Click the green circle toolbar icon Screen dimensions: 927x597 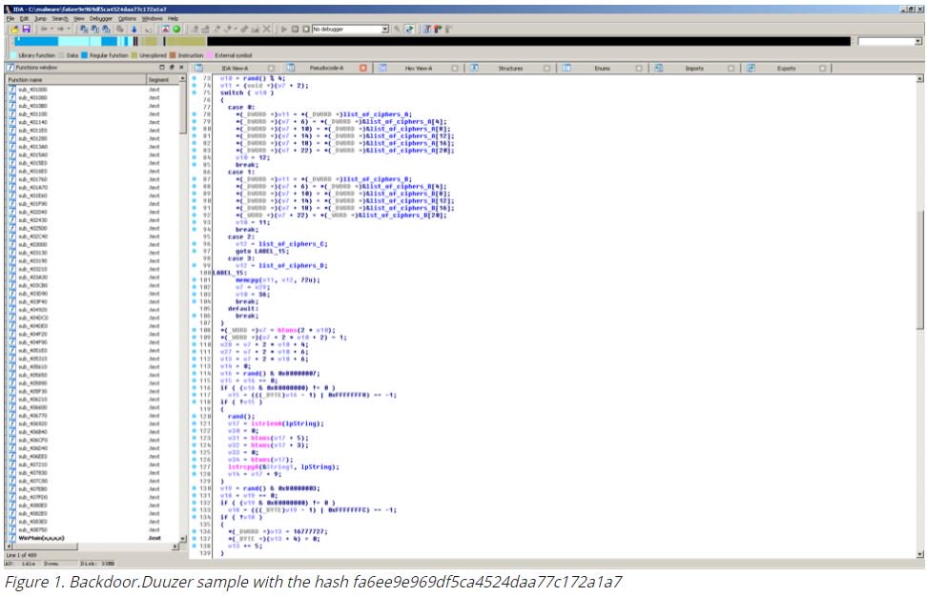coord(176,29)
